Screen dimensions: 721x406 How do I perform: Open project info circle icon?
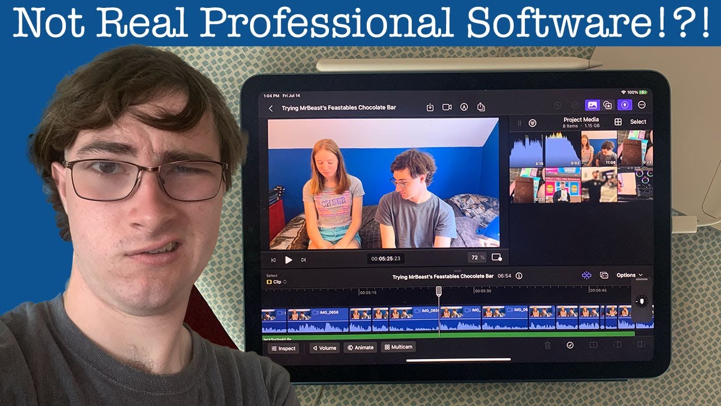[x=519, y=276]
